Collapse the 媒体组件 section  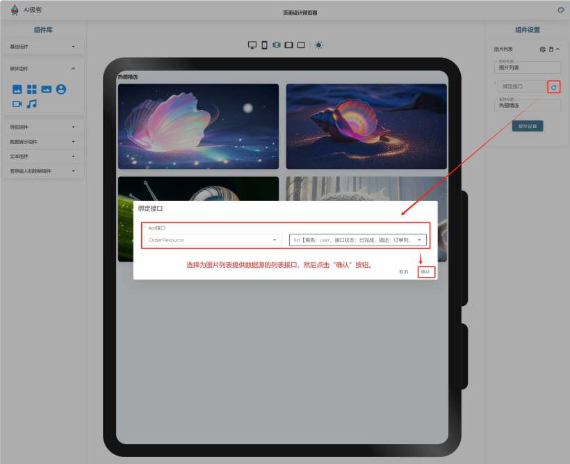(x=43, y=69)
